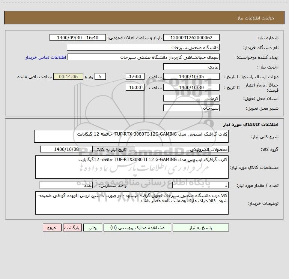
Task: Click price validity time 16:00
Action: (135, 87)
